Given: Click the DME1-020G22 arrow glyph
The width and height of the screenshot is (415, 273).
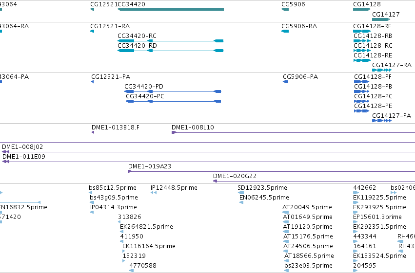Looking at the screenshot, I should coord(215,181).
